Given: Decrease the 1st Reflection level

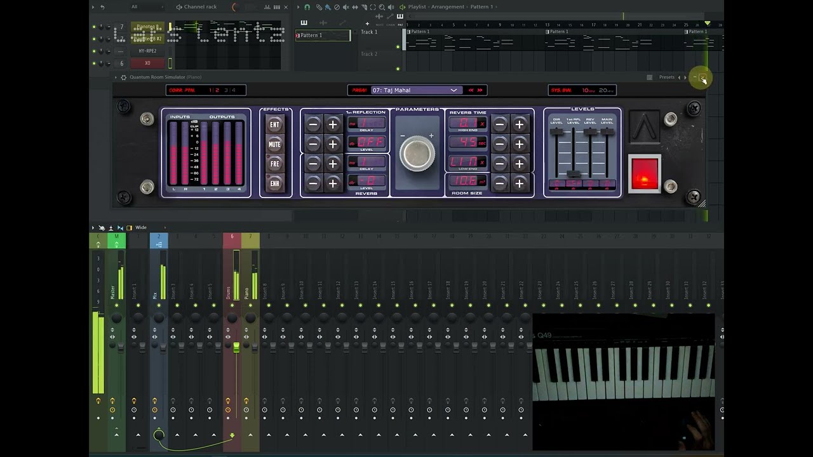Looking at the screenshot, I should coord(313,144).
